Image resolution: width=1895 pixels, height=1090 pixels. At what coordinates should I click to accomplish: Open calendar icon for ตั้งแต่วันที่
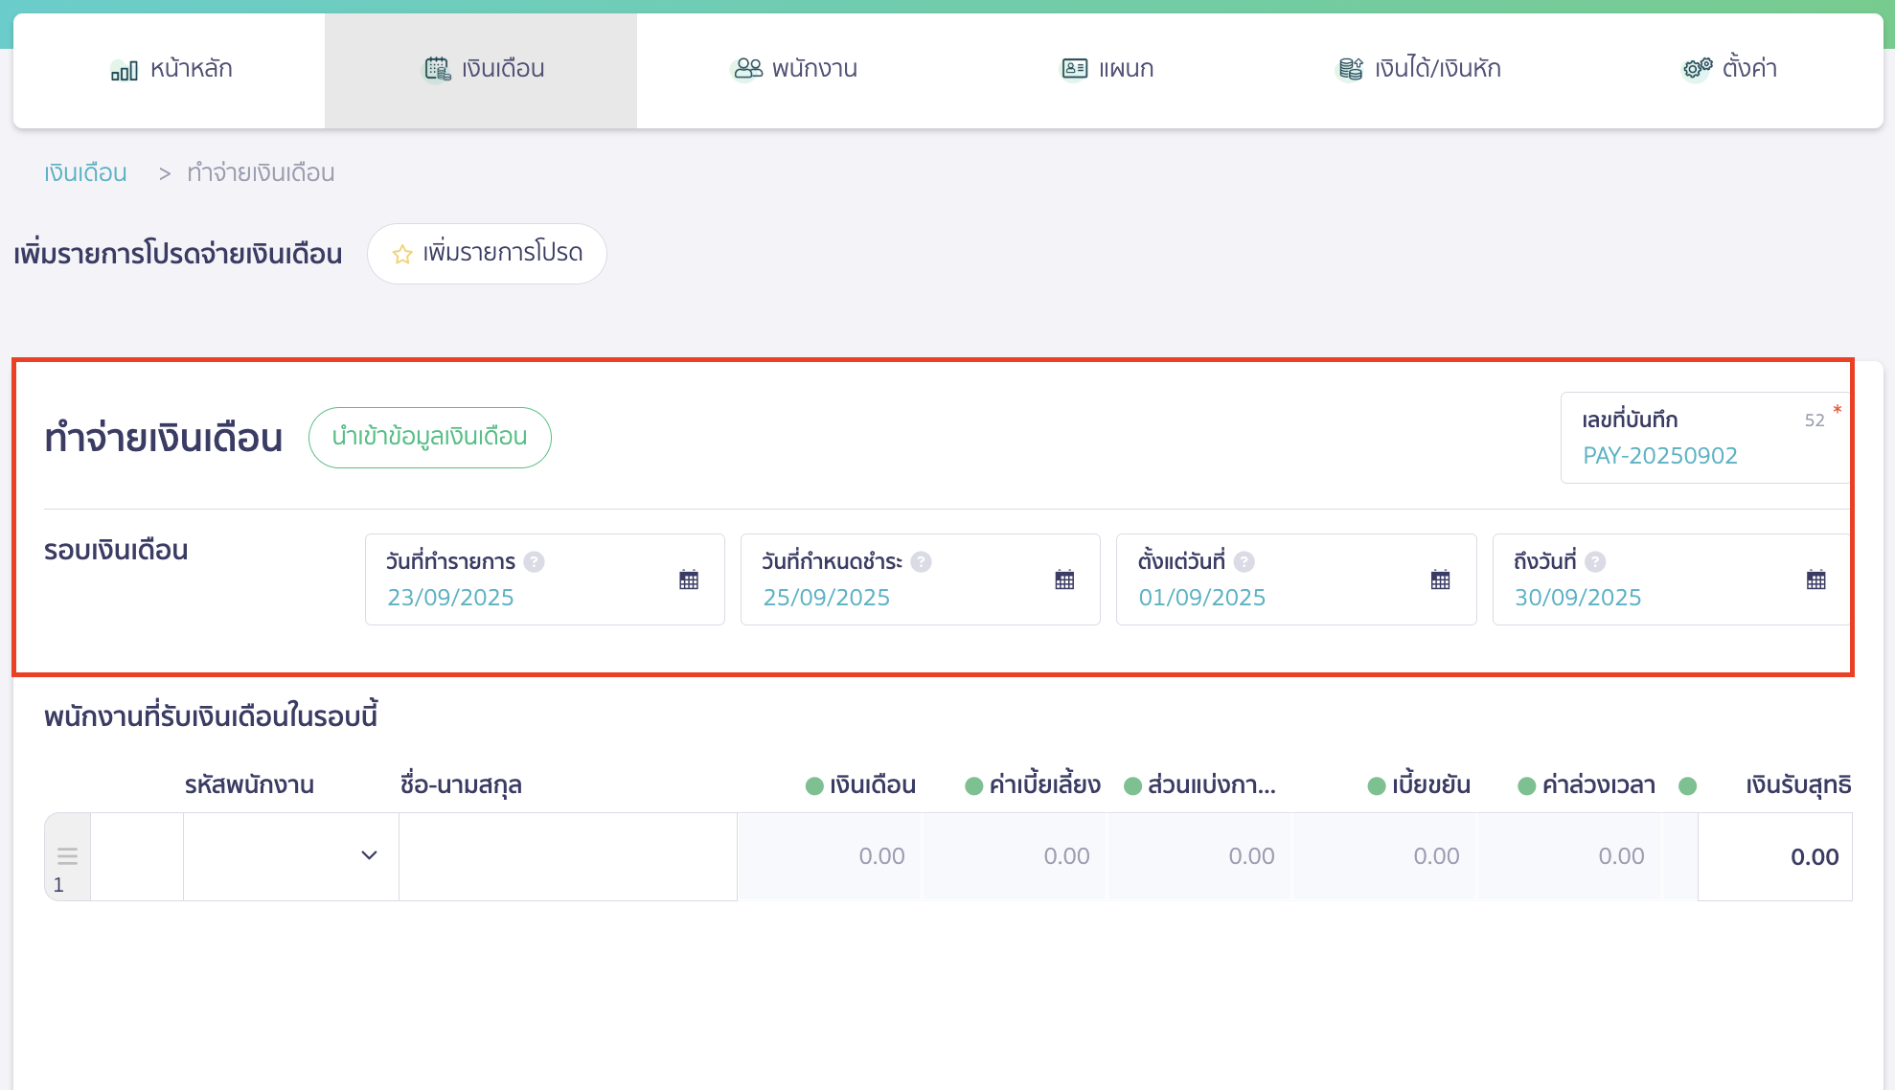tap(1440, 579)
